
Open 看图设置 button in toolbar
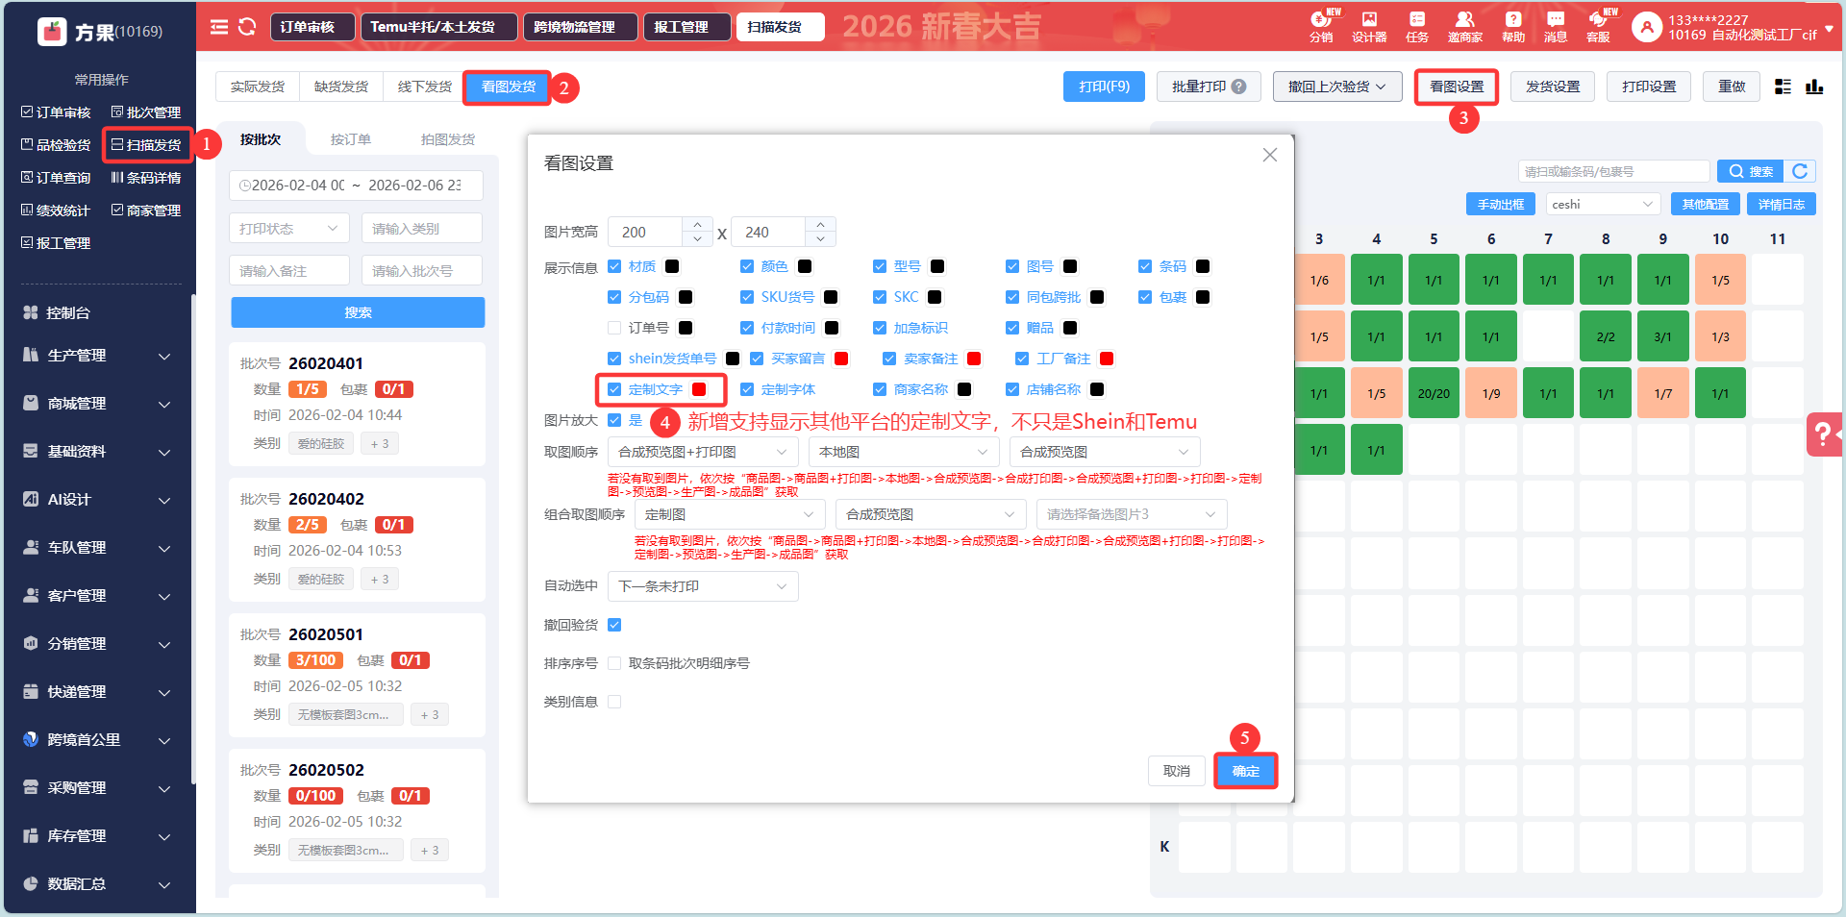point(1457,87)
